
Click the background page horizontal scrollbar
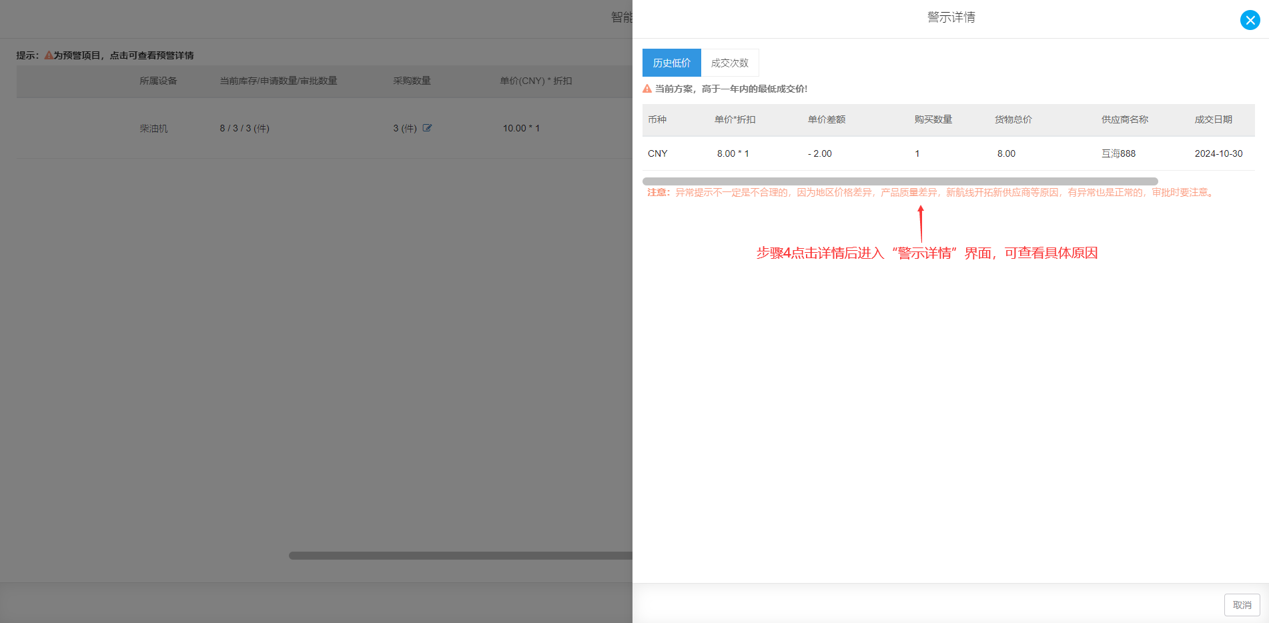coord(460,556)
